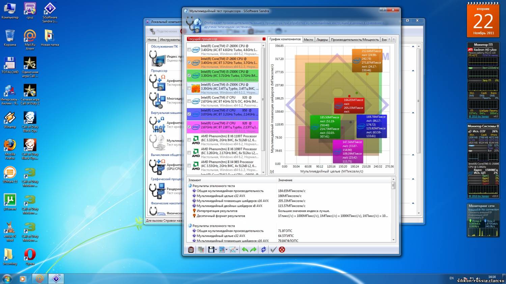Click the Индекс stethoscope icon in back window

157,58
